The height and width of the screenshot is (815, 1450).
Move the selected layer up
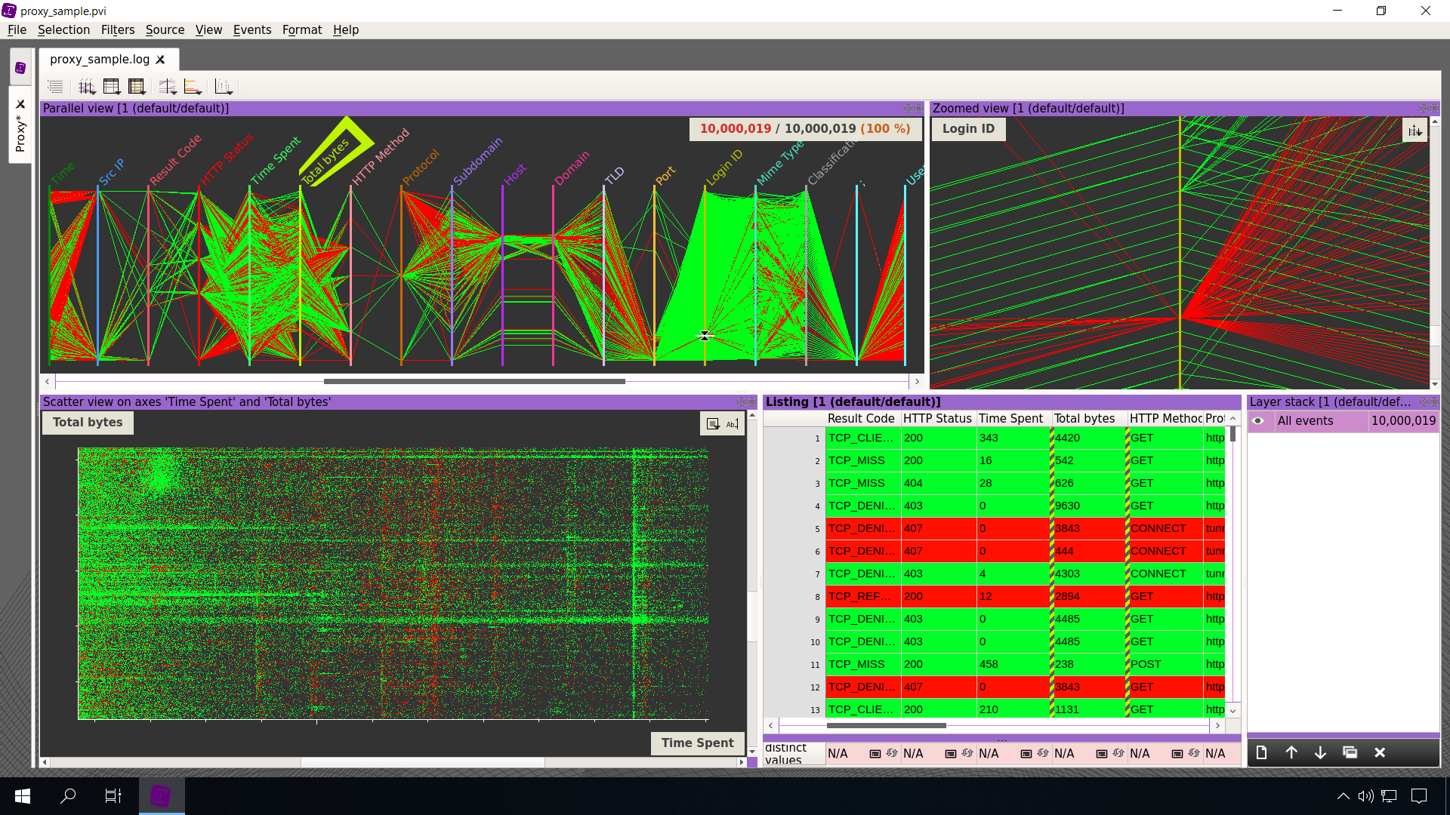pyautogui.click(x=1291, y=752)
